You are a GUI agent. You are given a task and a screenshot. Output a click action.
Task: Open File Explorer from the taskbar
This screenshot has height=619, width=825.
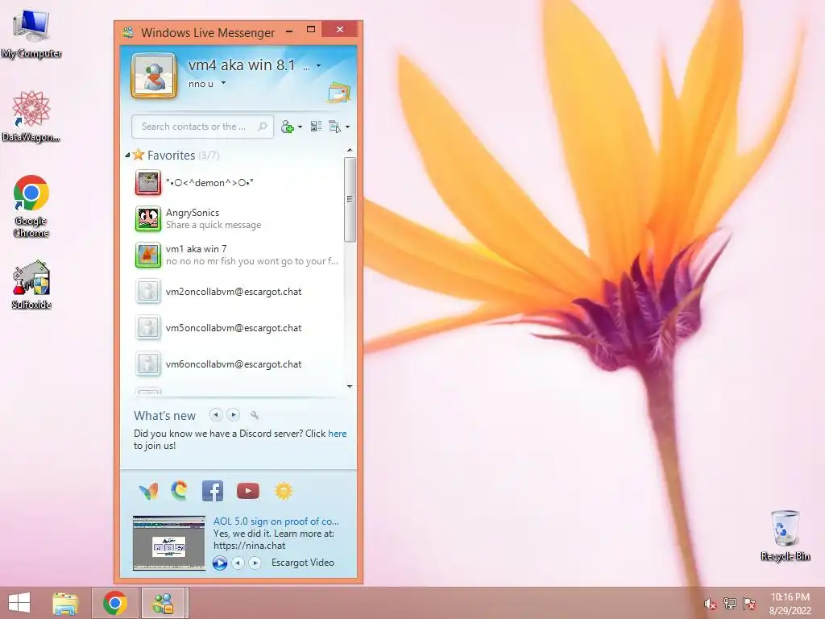coord(65,603)
